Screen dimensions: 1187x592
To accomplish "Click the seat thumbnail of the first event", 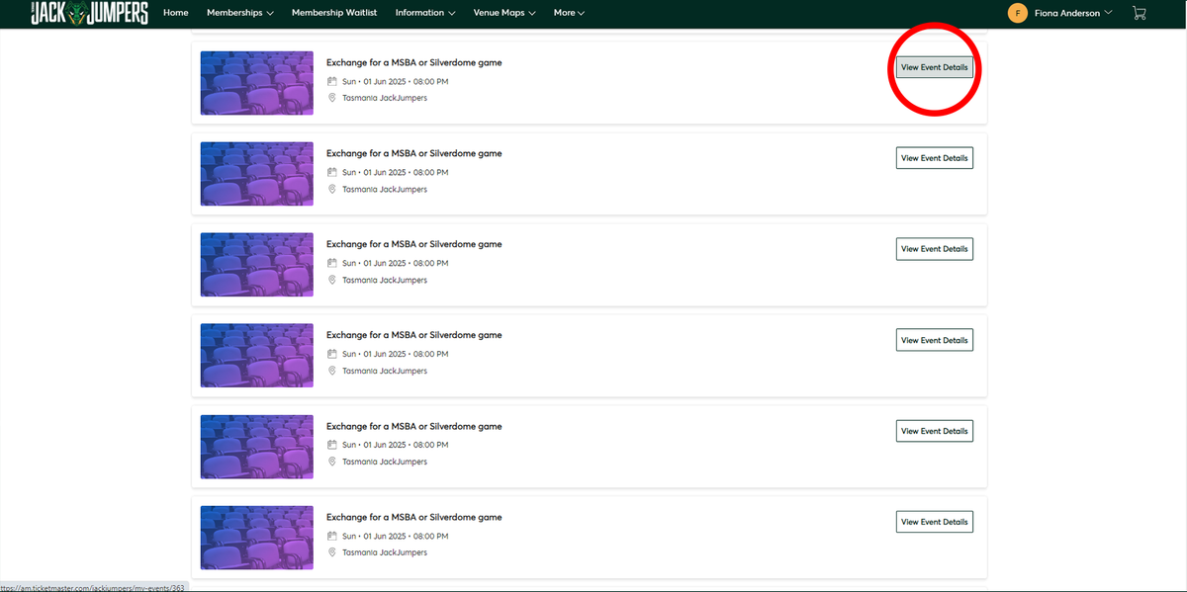I will (257, 83).
